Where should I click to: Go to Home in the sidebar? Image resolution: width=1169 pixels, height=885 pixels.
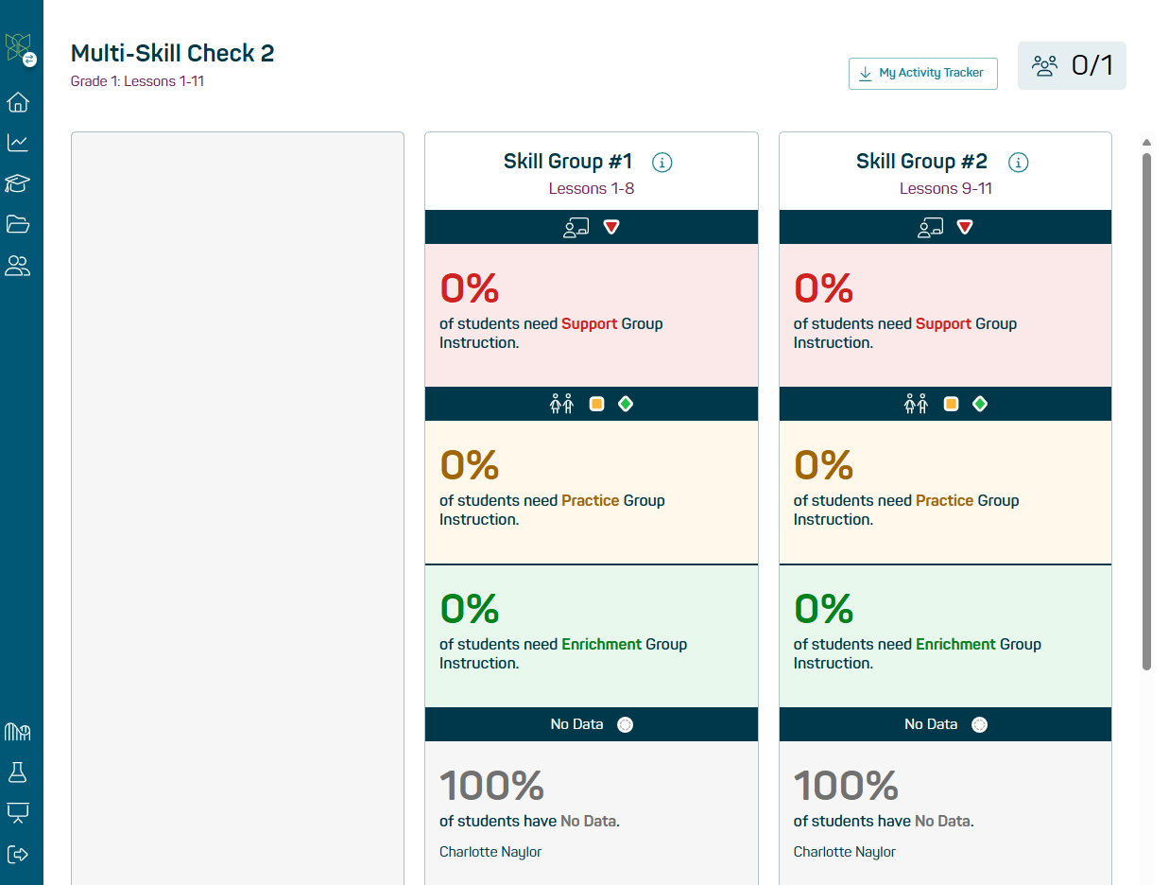(x=18, y=102)
